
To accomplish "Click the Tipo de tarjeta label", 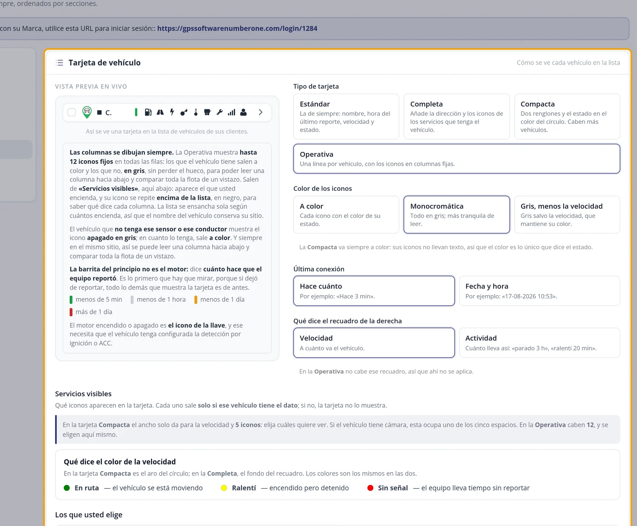I will point(316,87).
